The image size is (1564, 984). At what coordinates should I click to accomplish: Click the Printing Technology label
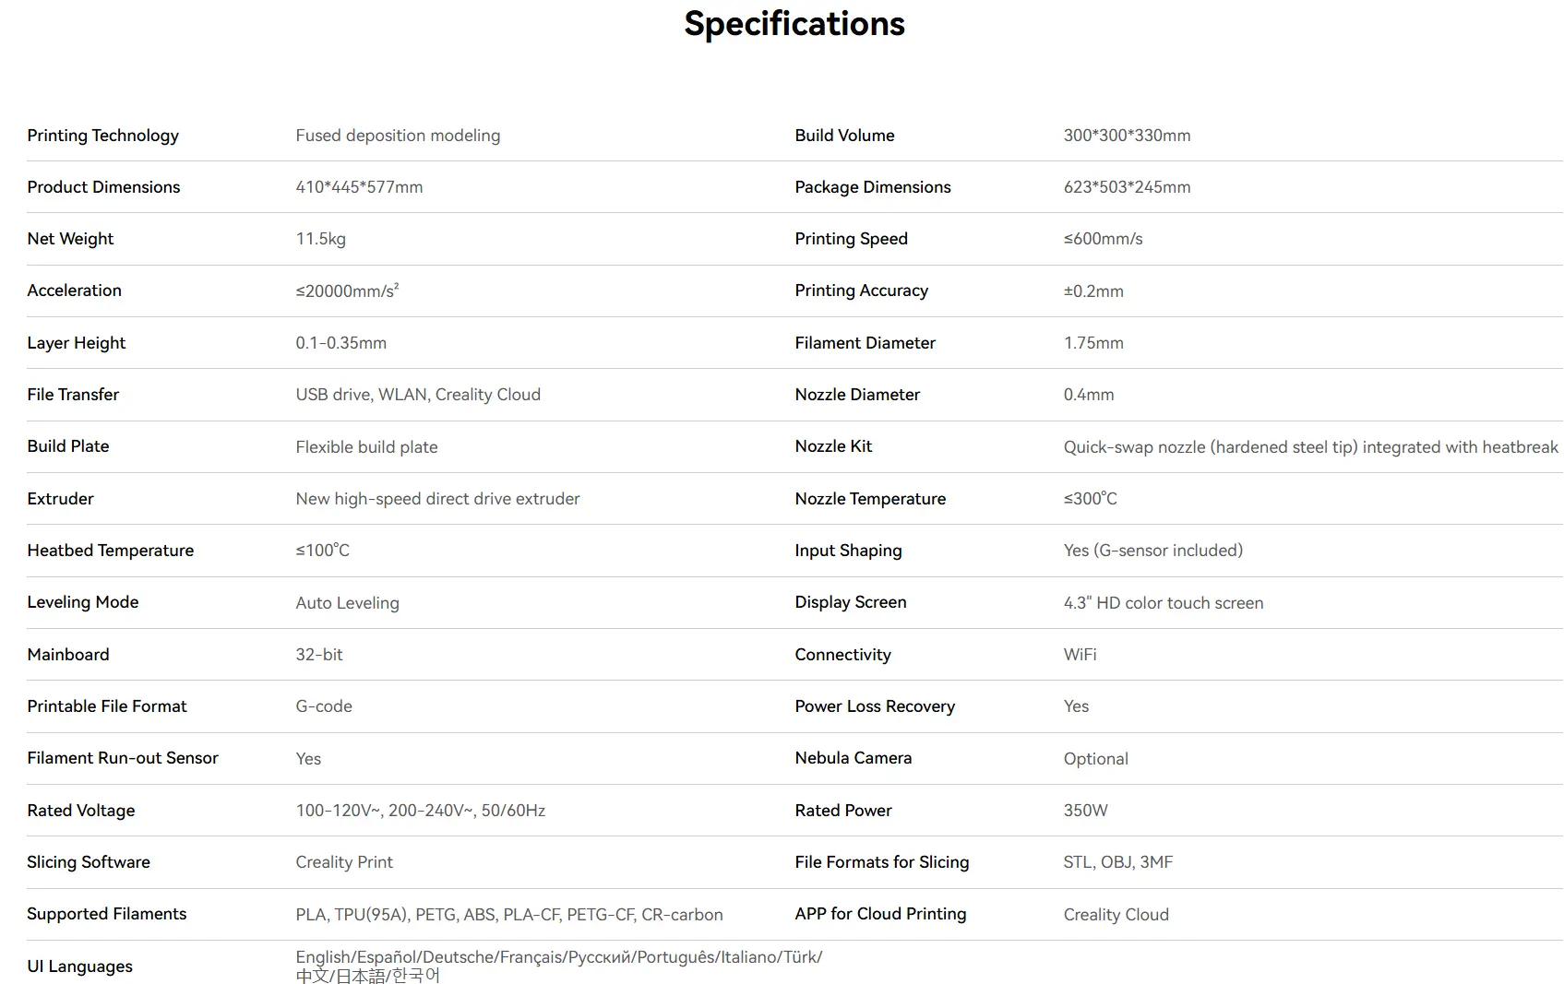coord(102,136)
